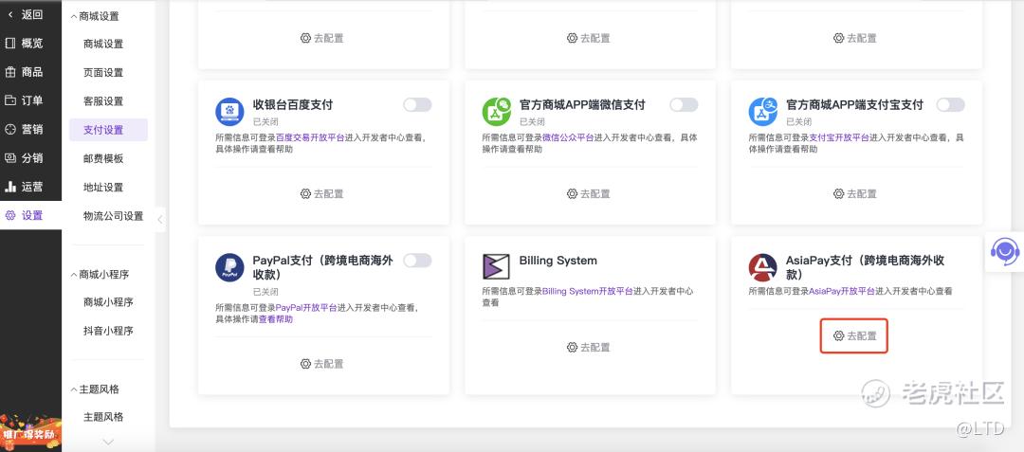The height and width of the screenshot is (452, 1024).
Task: Click the 返回 back arrow
Action: 9,14
